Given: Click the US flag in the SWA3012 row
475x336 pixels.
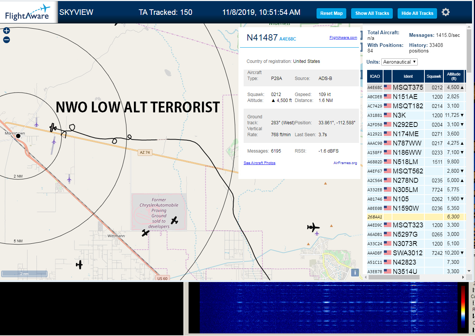Looking at the screenshot, I should click(388, 253).
